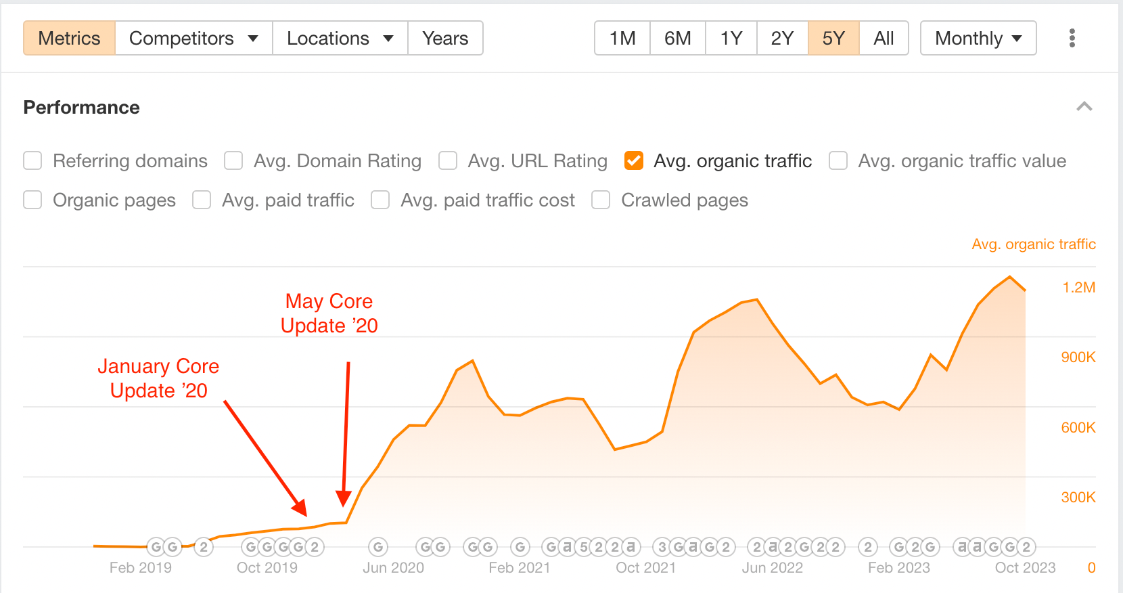Image resolution: width=1123 pixels, height=593 pixels.
Task: Click the 2 marker above Feb 2023 left
Action: (x=868, y=546)
